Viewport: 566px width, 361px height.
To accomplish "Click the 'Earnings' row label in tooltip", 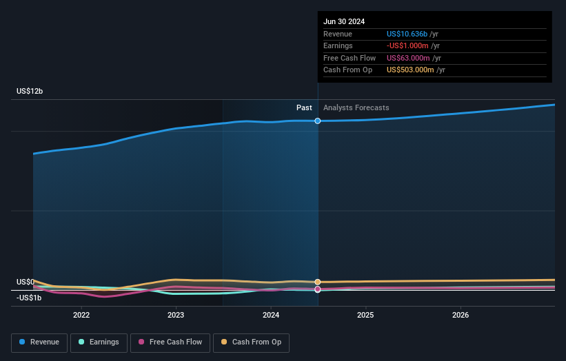I will click(x=338, y=45).
